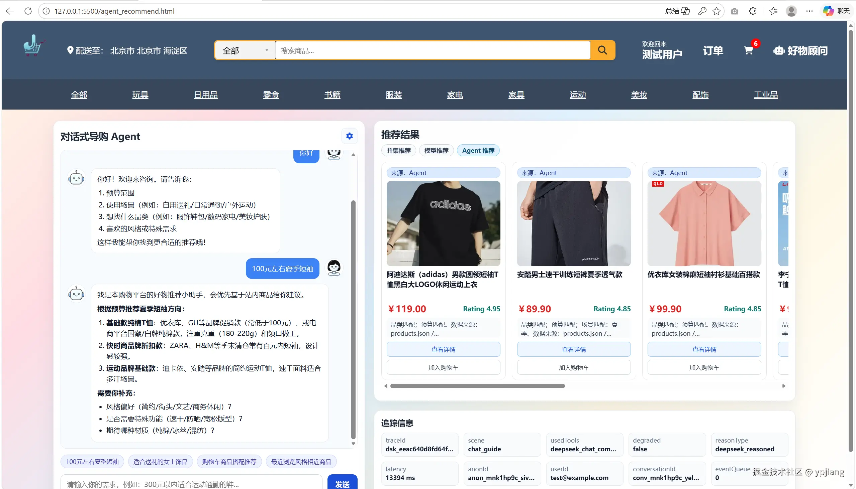The image size is (856, 489).
Task: Click the chat scroll down arrow
Action: (353, 444)
